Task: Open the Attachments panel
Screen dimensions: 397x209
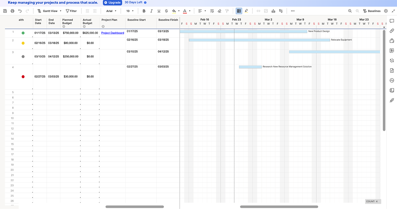Action: (x=392, y=31)
